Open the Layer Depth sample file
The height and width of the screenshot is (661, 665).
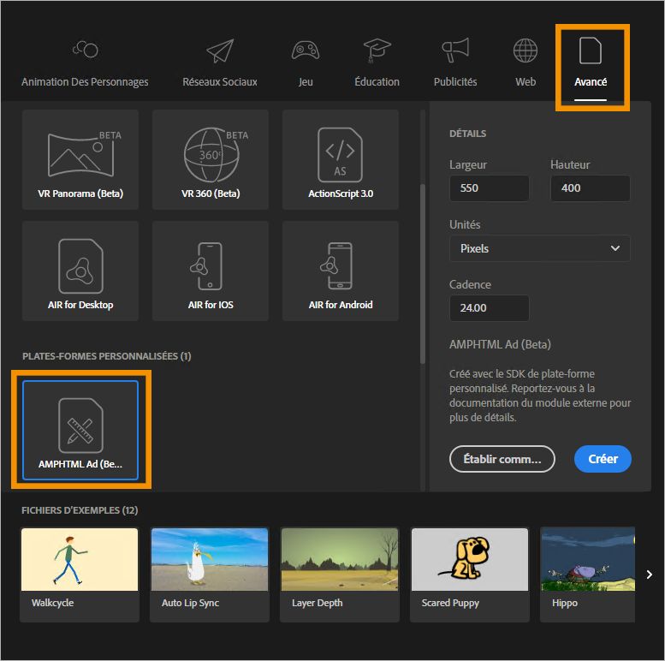[x=340, y=575]
